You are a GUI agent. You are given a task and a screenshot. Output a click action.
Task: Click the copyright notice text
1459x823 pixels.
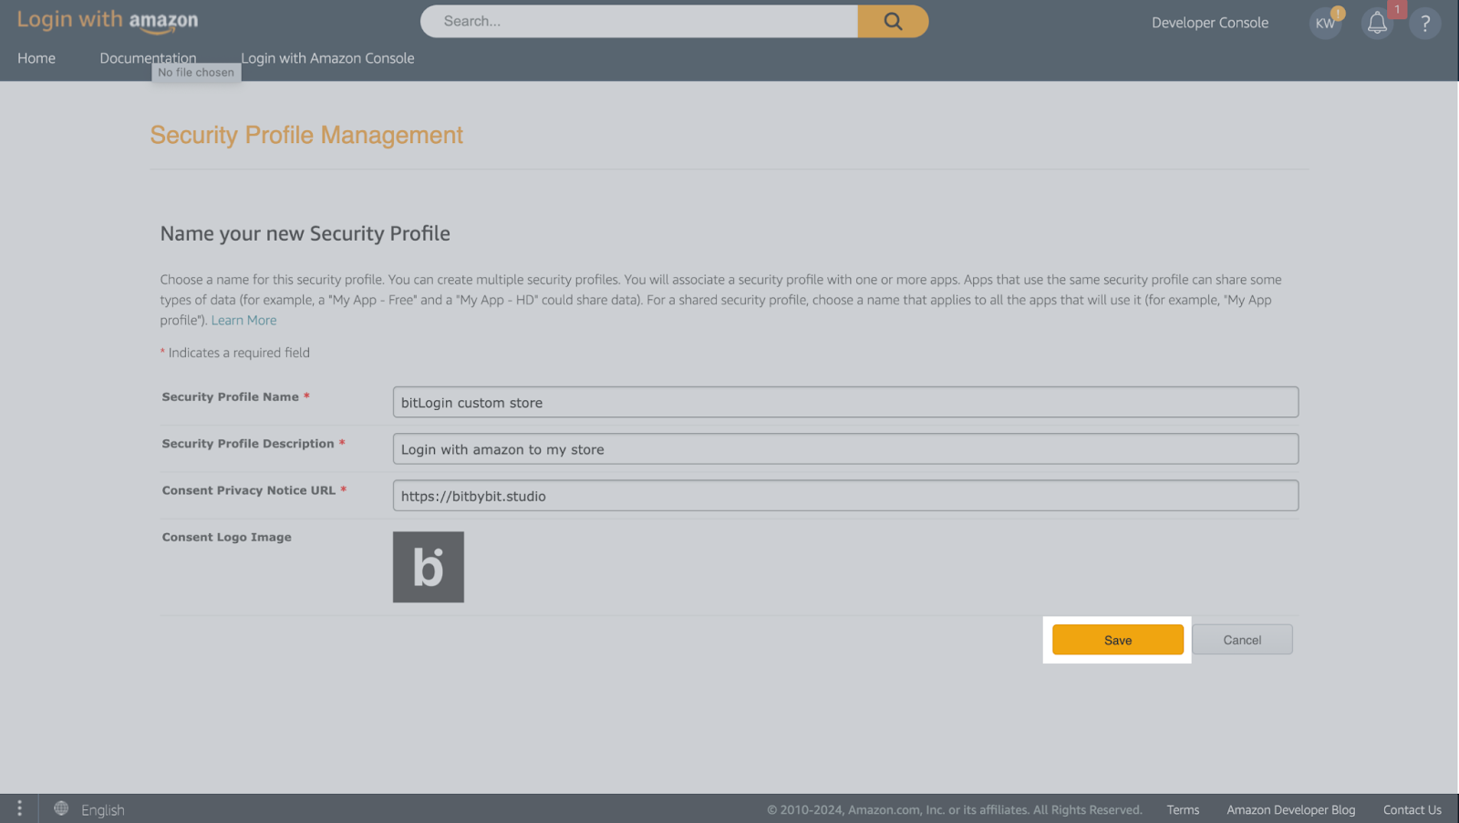[954, 809]
